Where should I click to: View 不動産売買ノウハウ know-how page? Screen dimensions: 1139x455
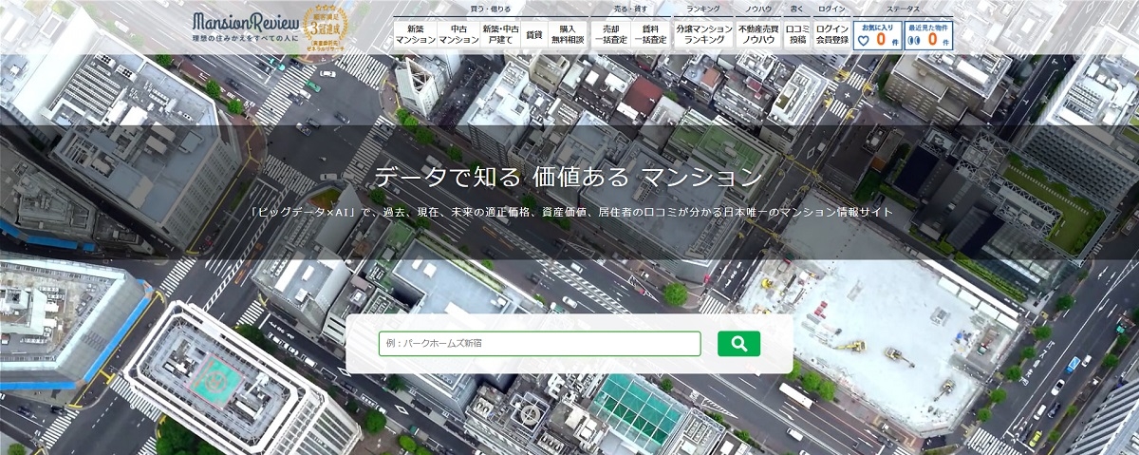click(x=757, y=34)
